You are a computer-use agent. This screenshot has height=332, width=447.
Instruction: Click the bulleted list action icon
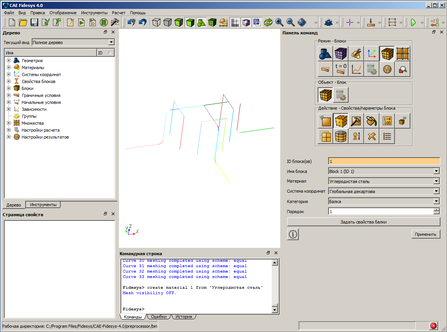pyautogui.click(x=387, y=136)
